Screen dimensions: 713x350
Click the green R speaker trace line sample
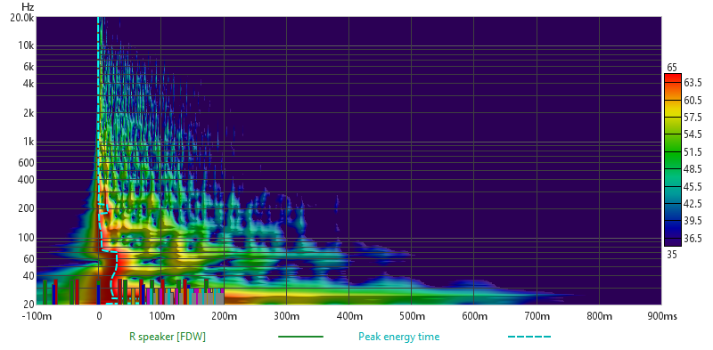pos(300,337)
